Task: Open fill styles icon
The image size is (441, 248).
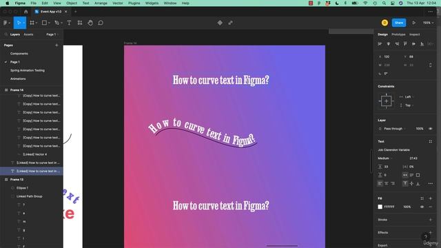Action: point(422,198)
